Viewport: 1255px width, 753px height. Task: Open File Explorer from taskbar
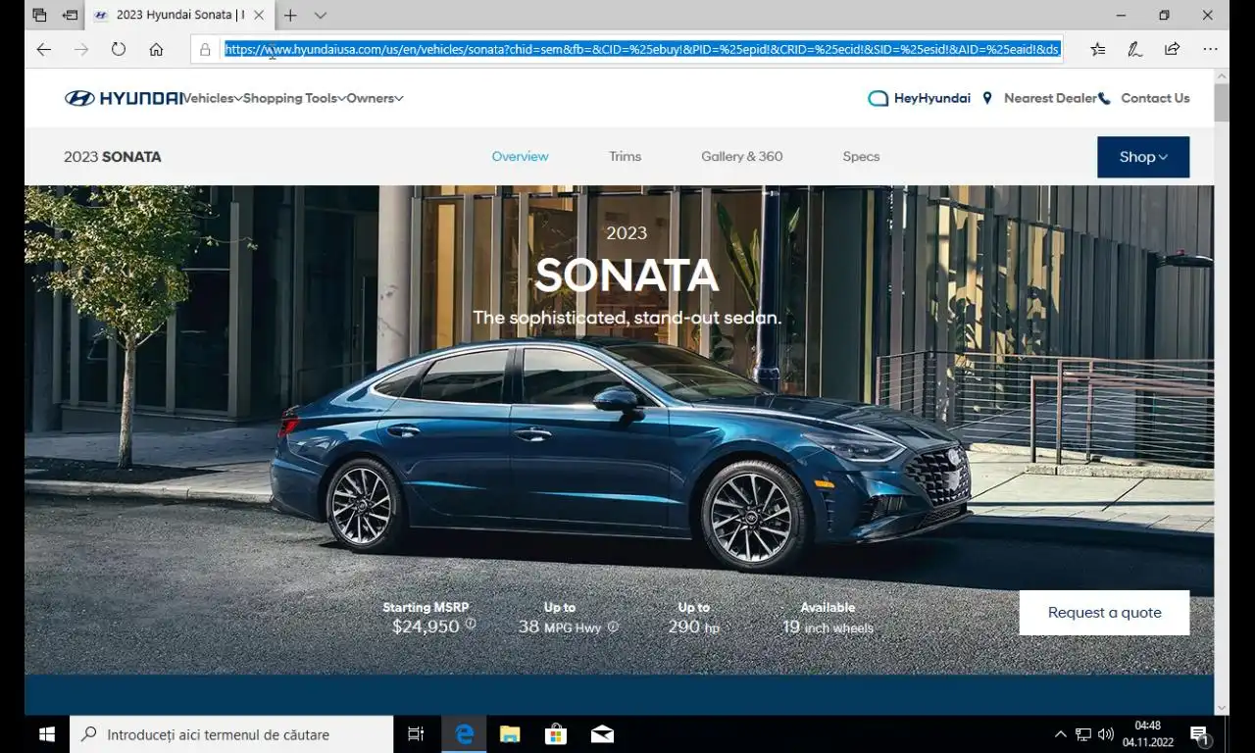(x=510, y=734)
